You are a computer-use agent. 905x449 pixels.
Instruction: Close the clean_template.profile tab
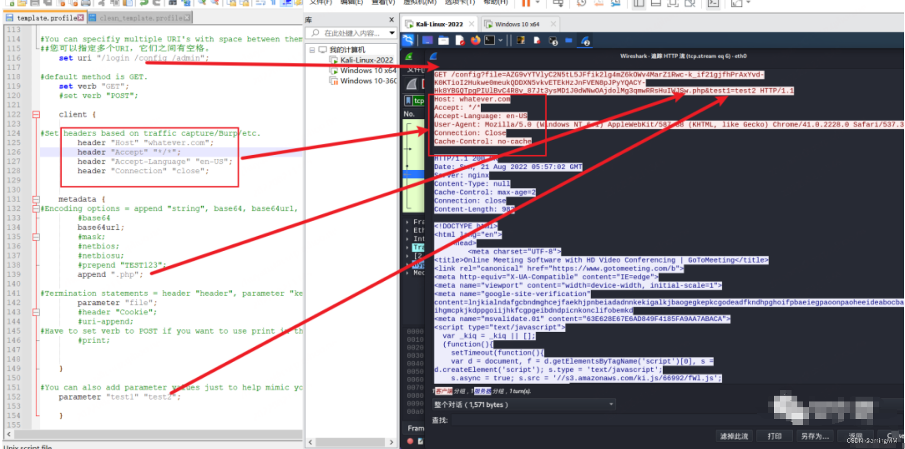(x=187, y=18)
